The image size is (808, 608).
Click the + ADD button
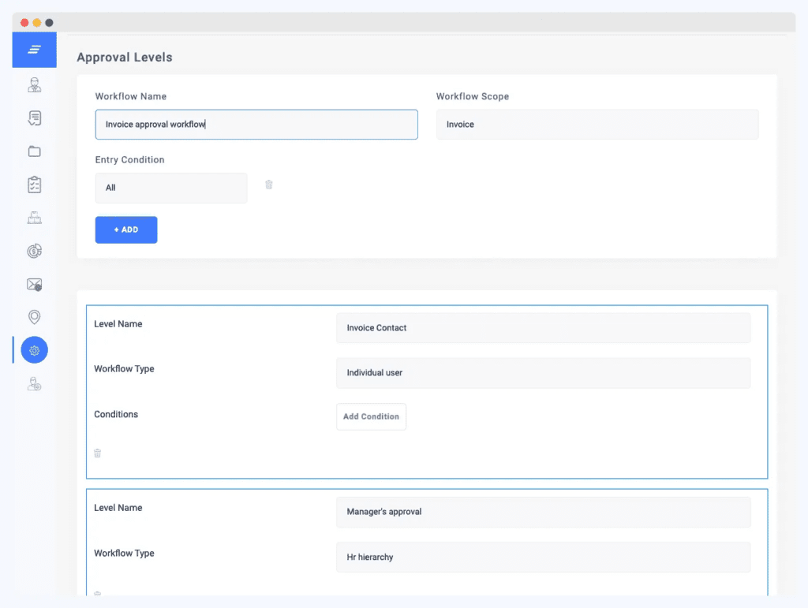[126, 229]
